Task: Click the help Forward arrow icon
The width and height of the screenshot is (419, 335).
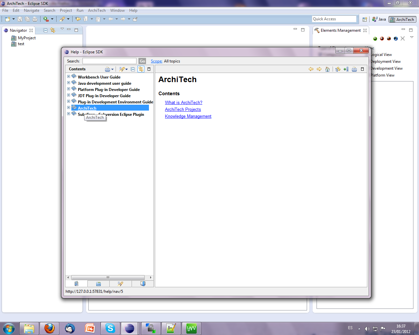Action: click(319, 69)
